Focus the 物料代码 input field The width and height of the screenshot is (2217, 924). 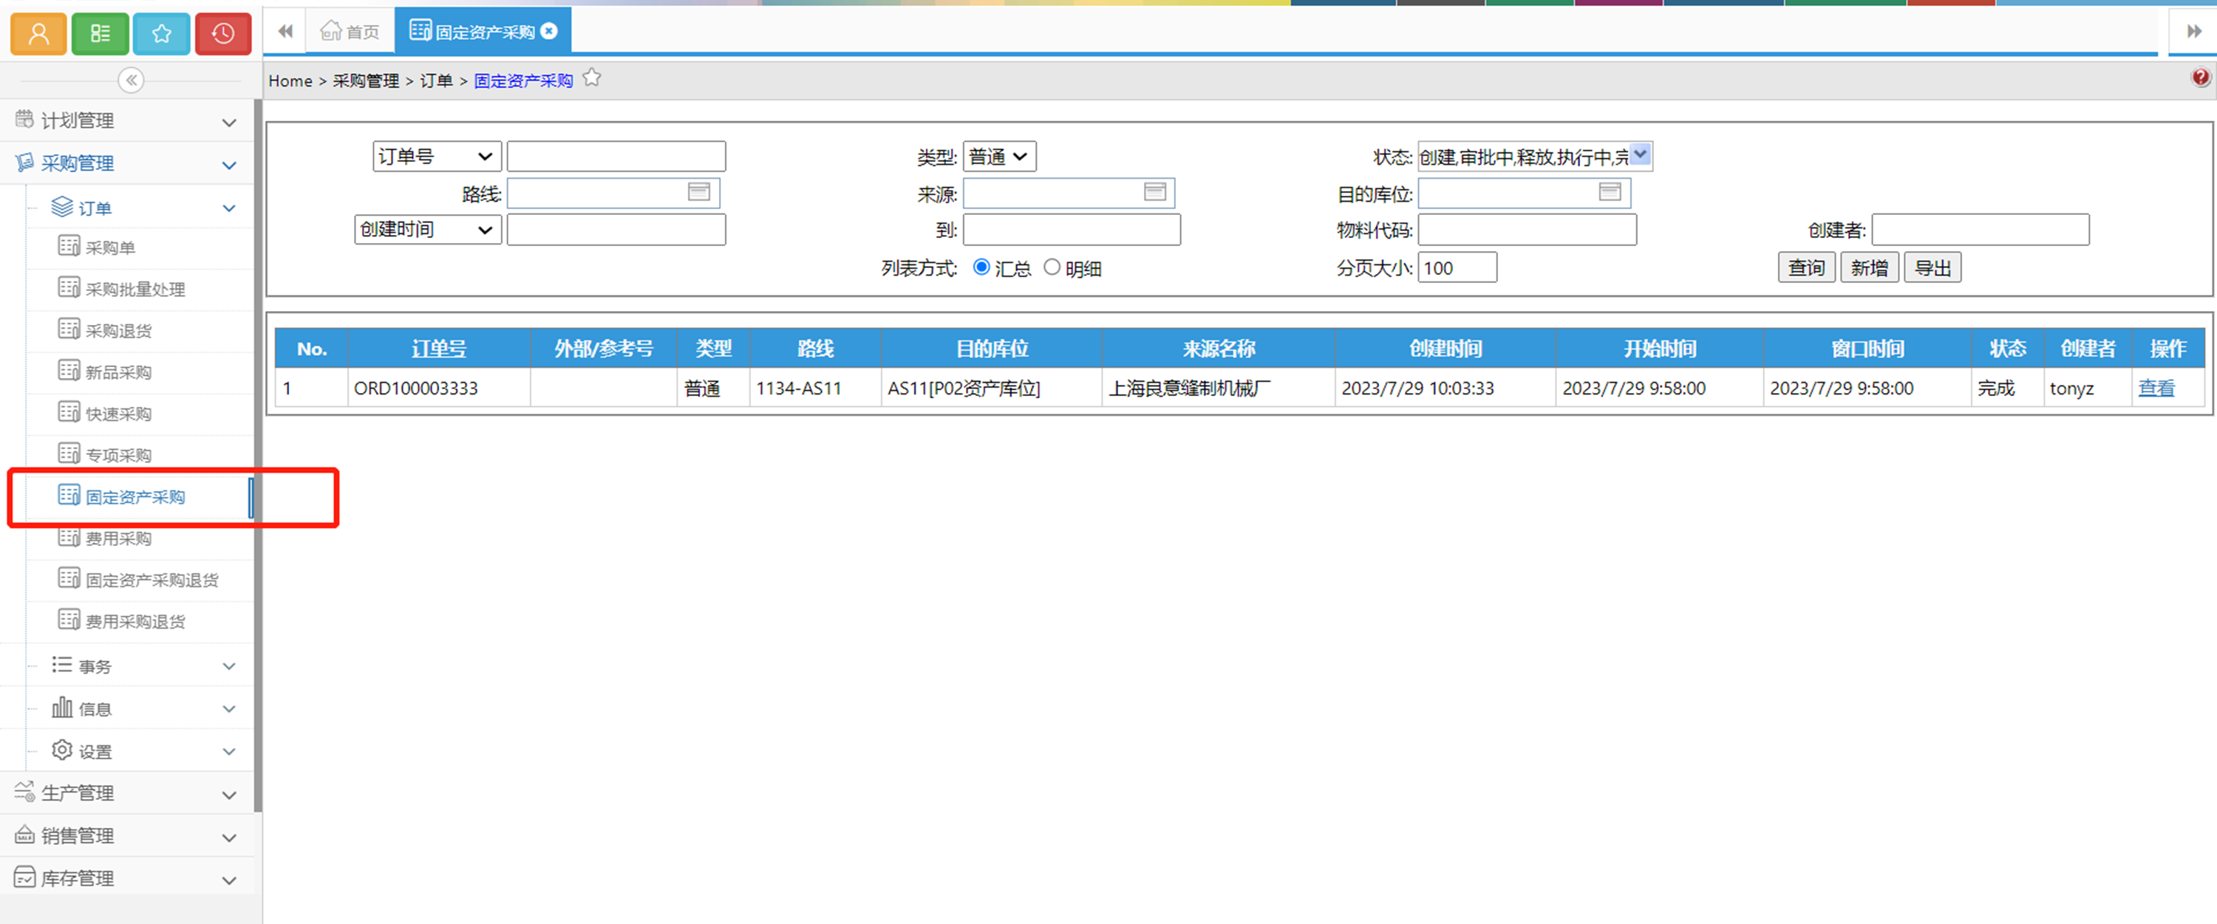[x=1527, y=230]
